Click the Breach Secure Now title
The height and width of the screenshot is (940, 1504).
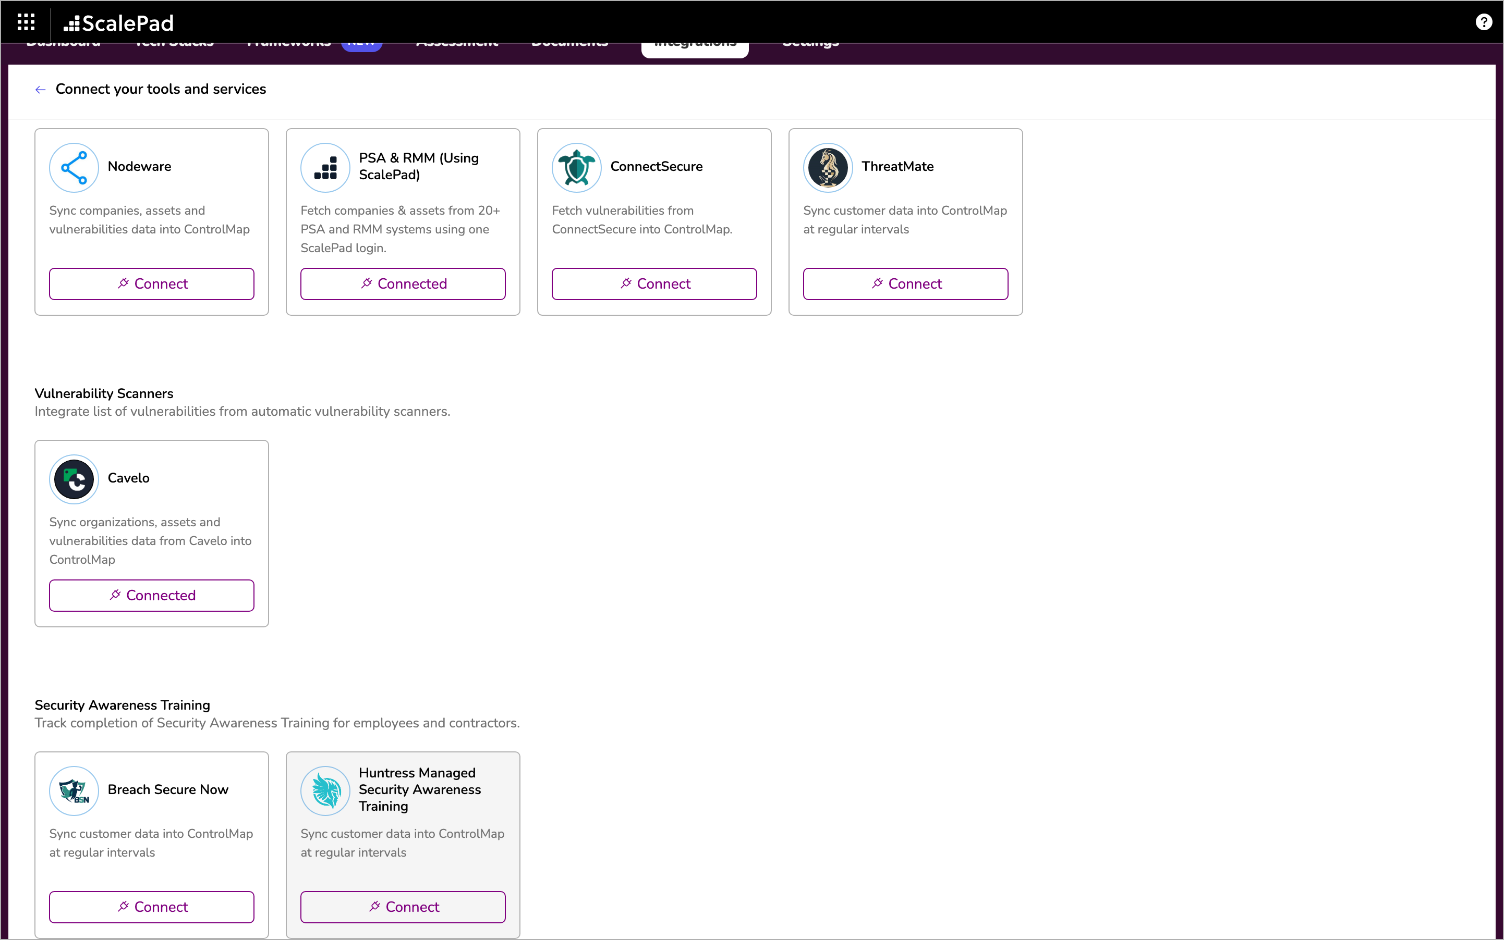click(x=168, y=789)
